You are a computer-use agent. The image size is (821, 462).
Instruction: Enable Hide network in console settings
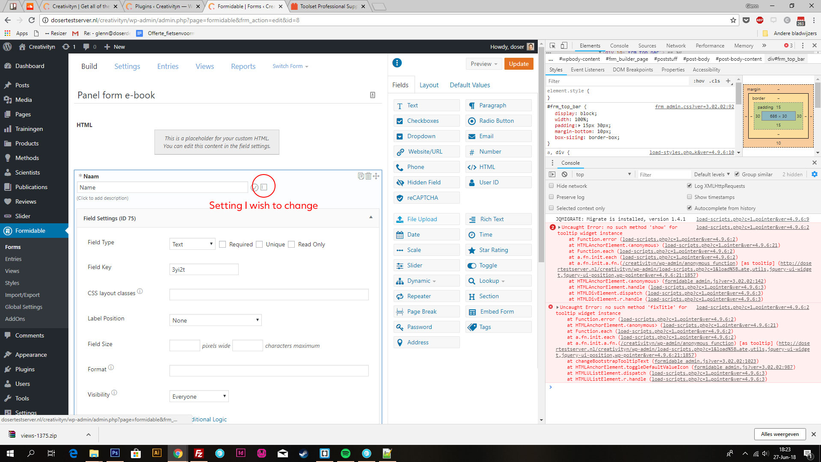coord(551,186)
